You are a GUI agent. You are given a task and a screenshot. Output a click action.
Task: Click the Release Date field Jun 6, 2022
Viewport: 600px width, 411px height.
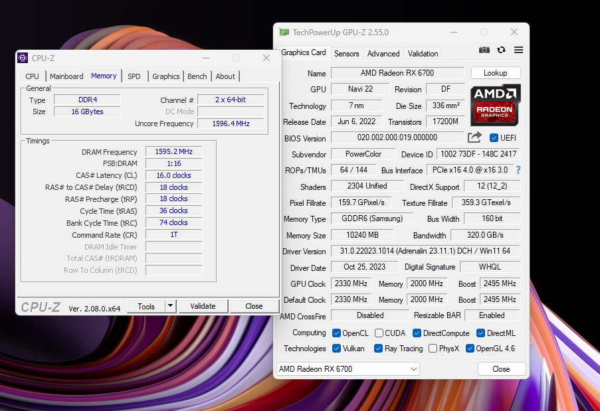356,122
